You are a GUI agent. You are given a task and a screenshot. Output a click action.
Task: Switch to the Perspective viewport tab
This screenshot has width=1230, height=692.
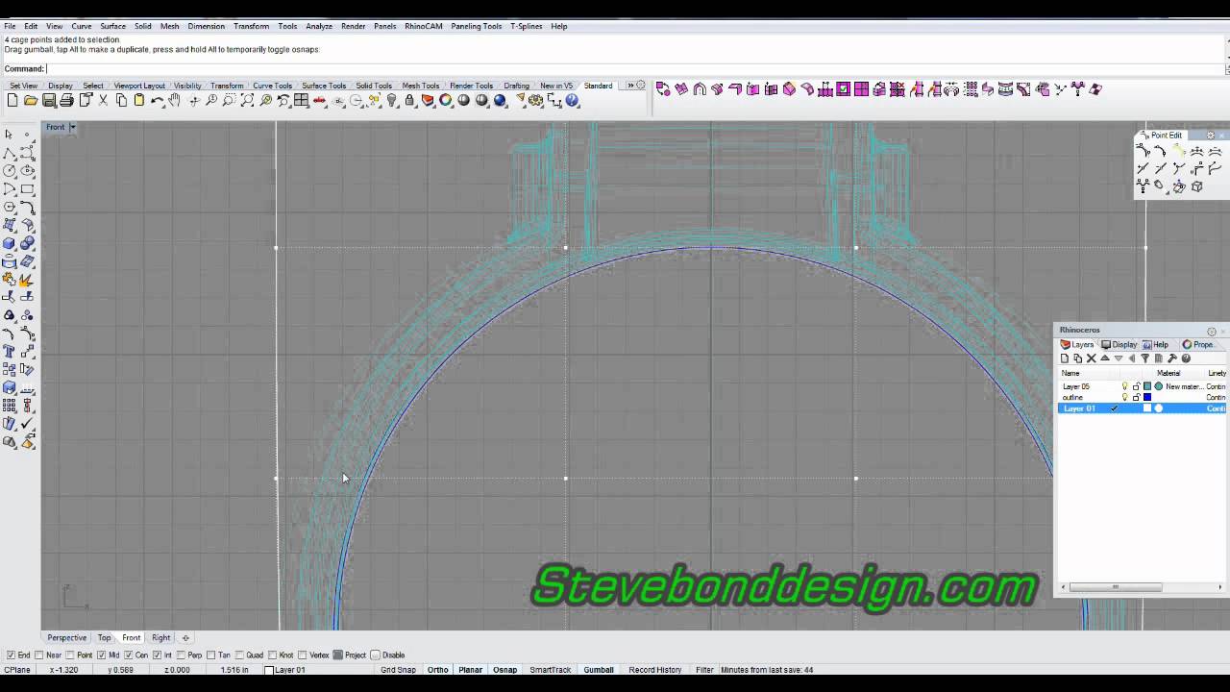(66, 638)
